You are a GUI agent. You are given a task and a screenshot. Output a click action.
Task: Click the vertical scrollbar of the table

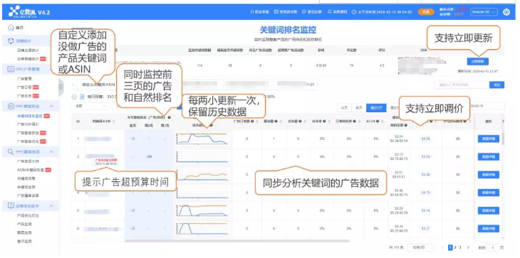point(503,139)
